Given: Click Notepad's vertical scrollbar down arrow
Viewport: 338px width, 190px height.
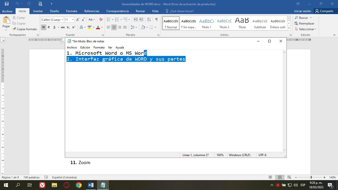Looking at the screenshot, I should point(284,150).
